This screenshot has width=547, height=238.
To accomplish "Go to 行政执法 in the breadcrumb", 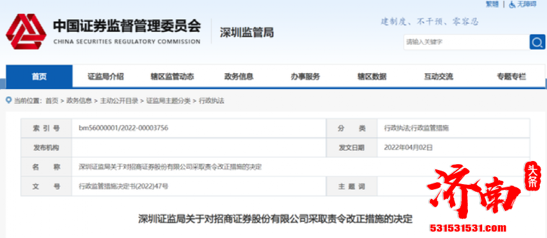I will [x=211, y=101].
